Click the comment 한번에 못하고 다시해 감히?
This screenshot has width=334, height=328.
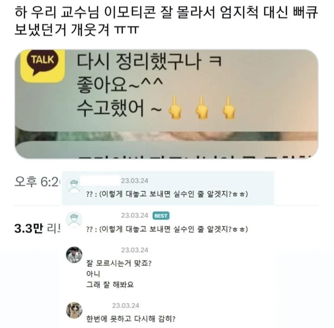tap(131, 319)
